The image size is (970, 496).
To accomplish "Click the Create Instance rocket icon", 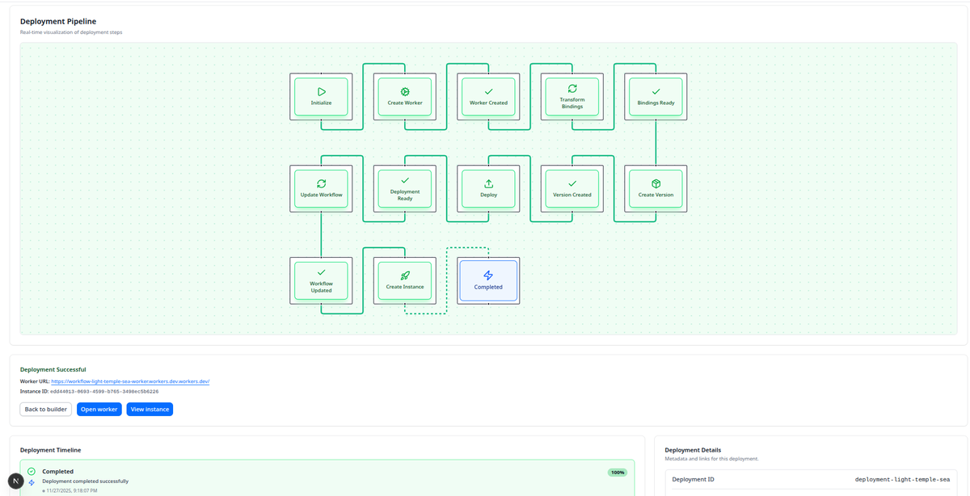I will tap(405, 275).
